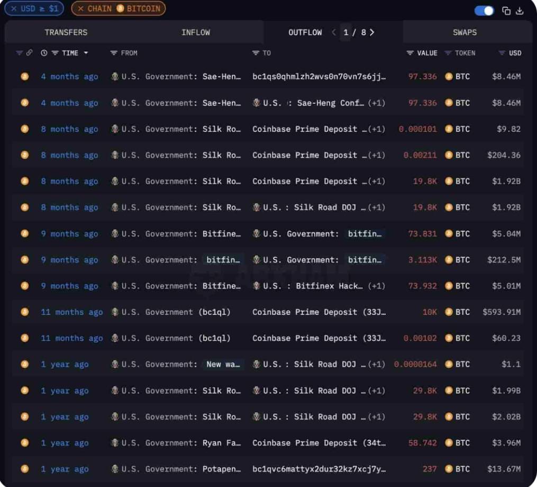Viewport: 537px width, 487px height.
Task: Open the SWAPS tab
Action: click(x=465, y=32)
